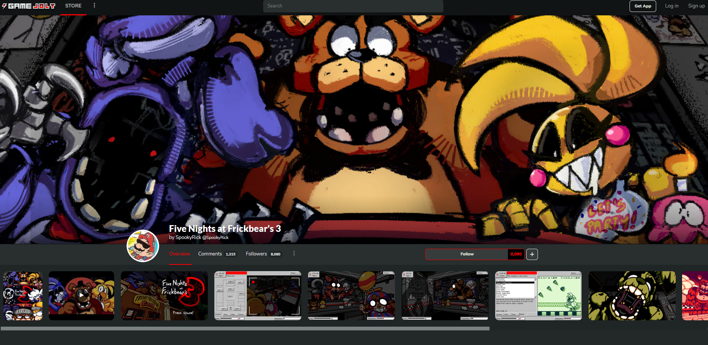Open the balloon character screenshot thumbnail
This screenshot has width=708, height=345.
pos(351,296)
